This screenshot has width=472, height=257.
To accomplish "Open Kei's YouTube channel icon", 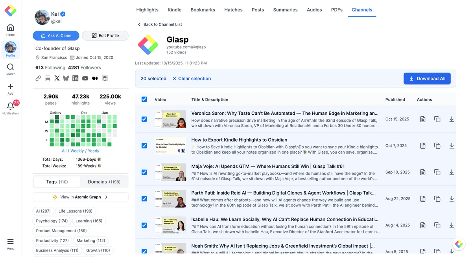I will pyautogui.click(x=85, y=78).
